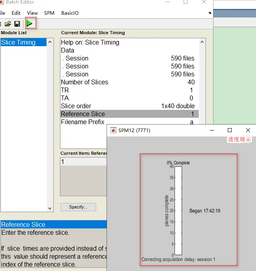Open the View menu

[x=32, y=13]
